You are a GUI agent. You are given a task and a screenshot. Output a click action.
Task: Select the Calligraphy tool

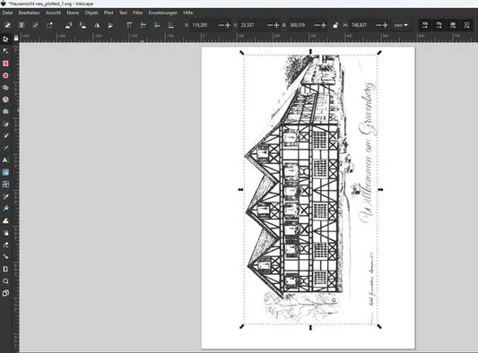point(5,148)
